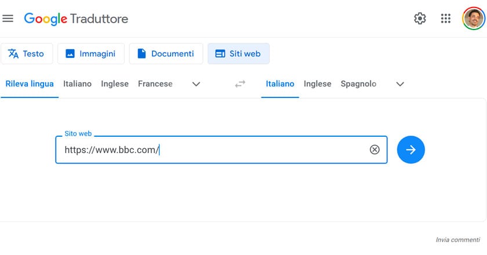Switch to the Testo tab
Screen dimensions: 487x255
tap(27, 54)
